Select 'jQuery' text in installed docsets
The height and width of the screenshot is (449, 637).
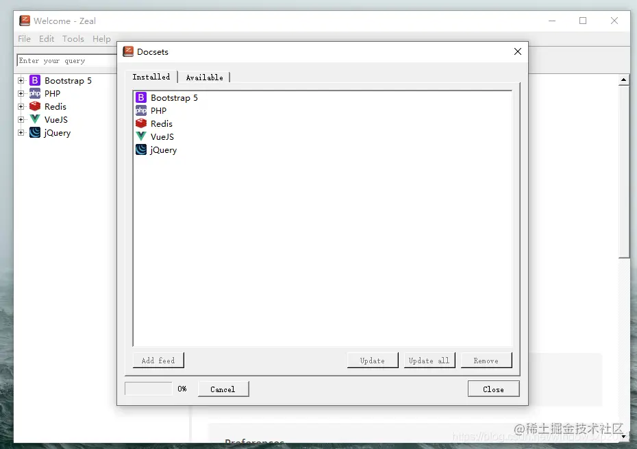[x=163, y=150]
